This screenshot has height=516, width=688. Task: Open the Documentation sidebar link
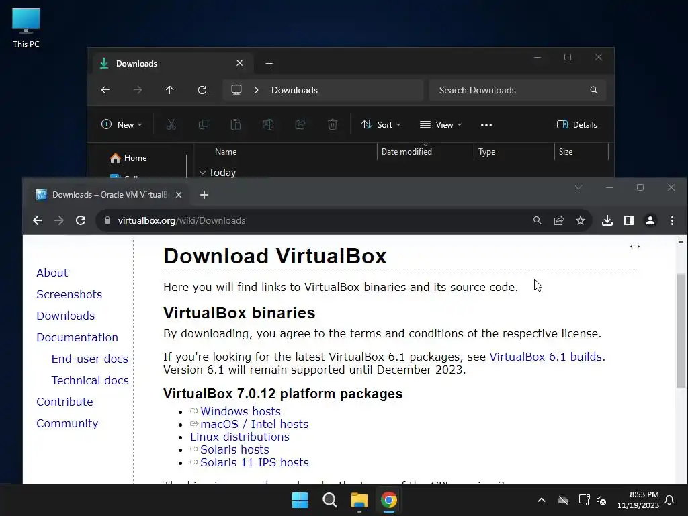pyautogui.click(x=77, y=337)
